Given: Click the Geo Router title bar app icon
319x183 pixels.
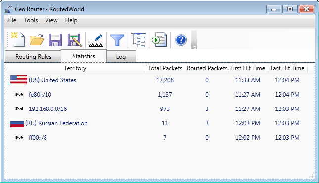Looking at the screenshot, I should [x=9, y=9].
